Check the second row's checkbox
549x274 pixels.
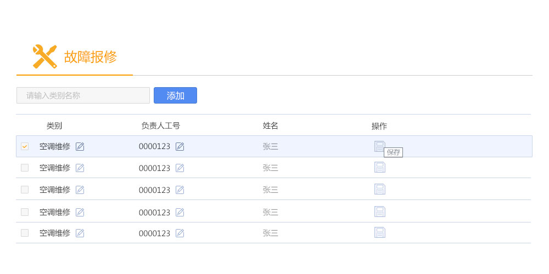pos(25,168)
